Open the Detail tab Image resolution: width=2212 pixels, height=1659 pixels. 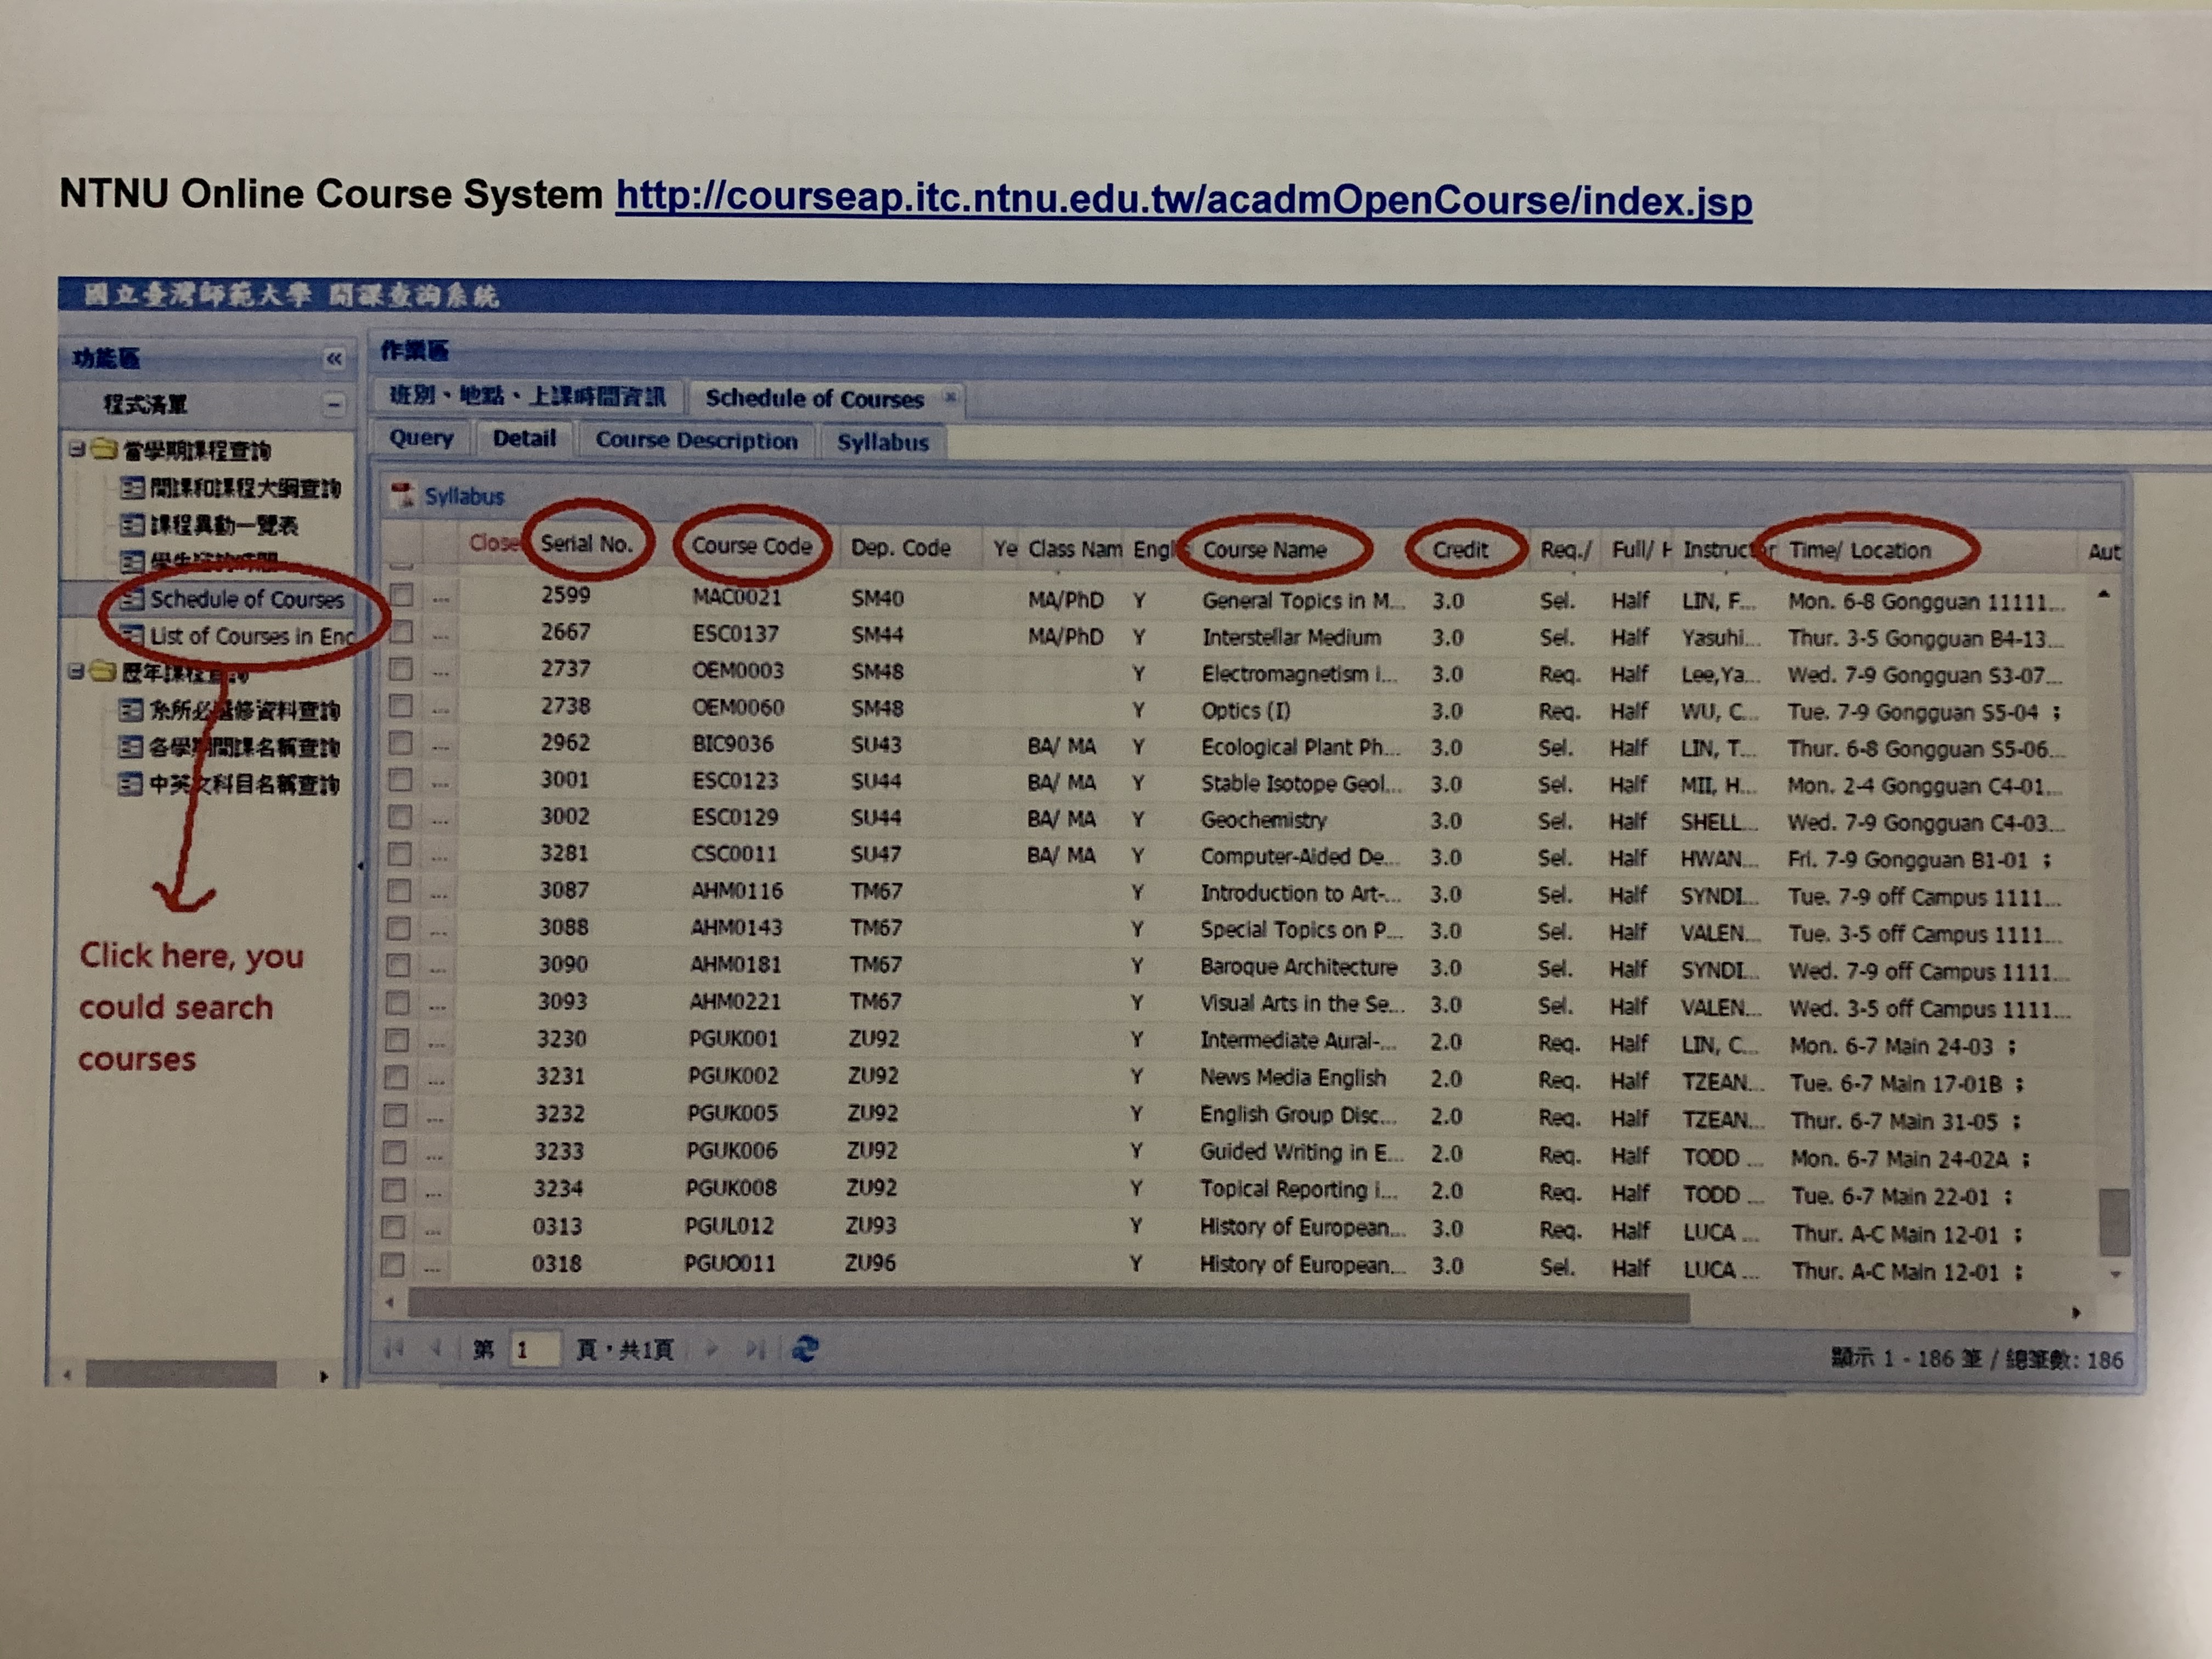point(524,439)
